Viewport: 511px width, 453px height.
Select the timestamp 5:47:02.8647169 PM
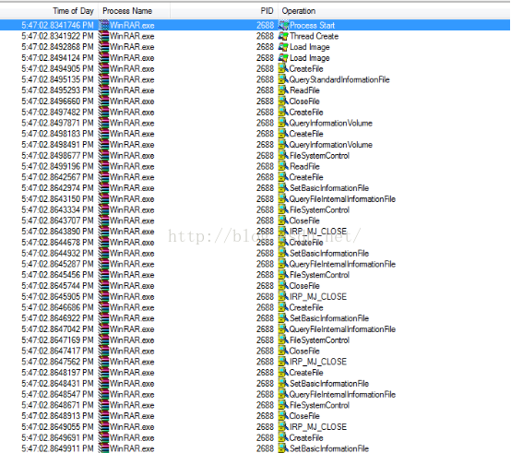tap(57, 340)
